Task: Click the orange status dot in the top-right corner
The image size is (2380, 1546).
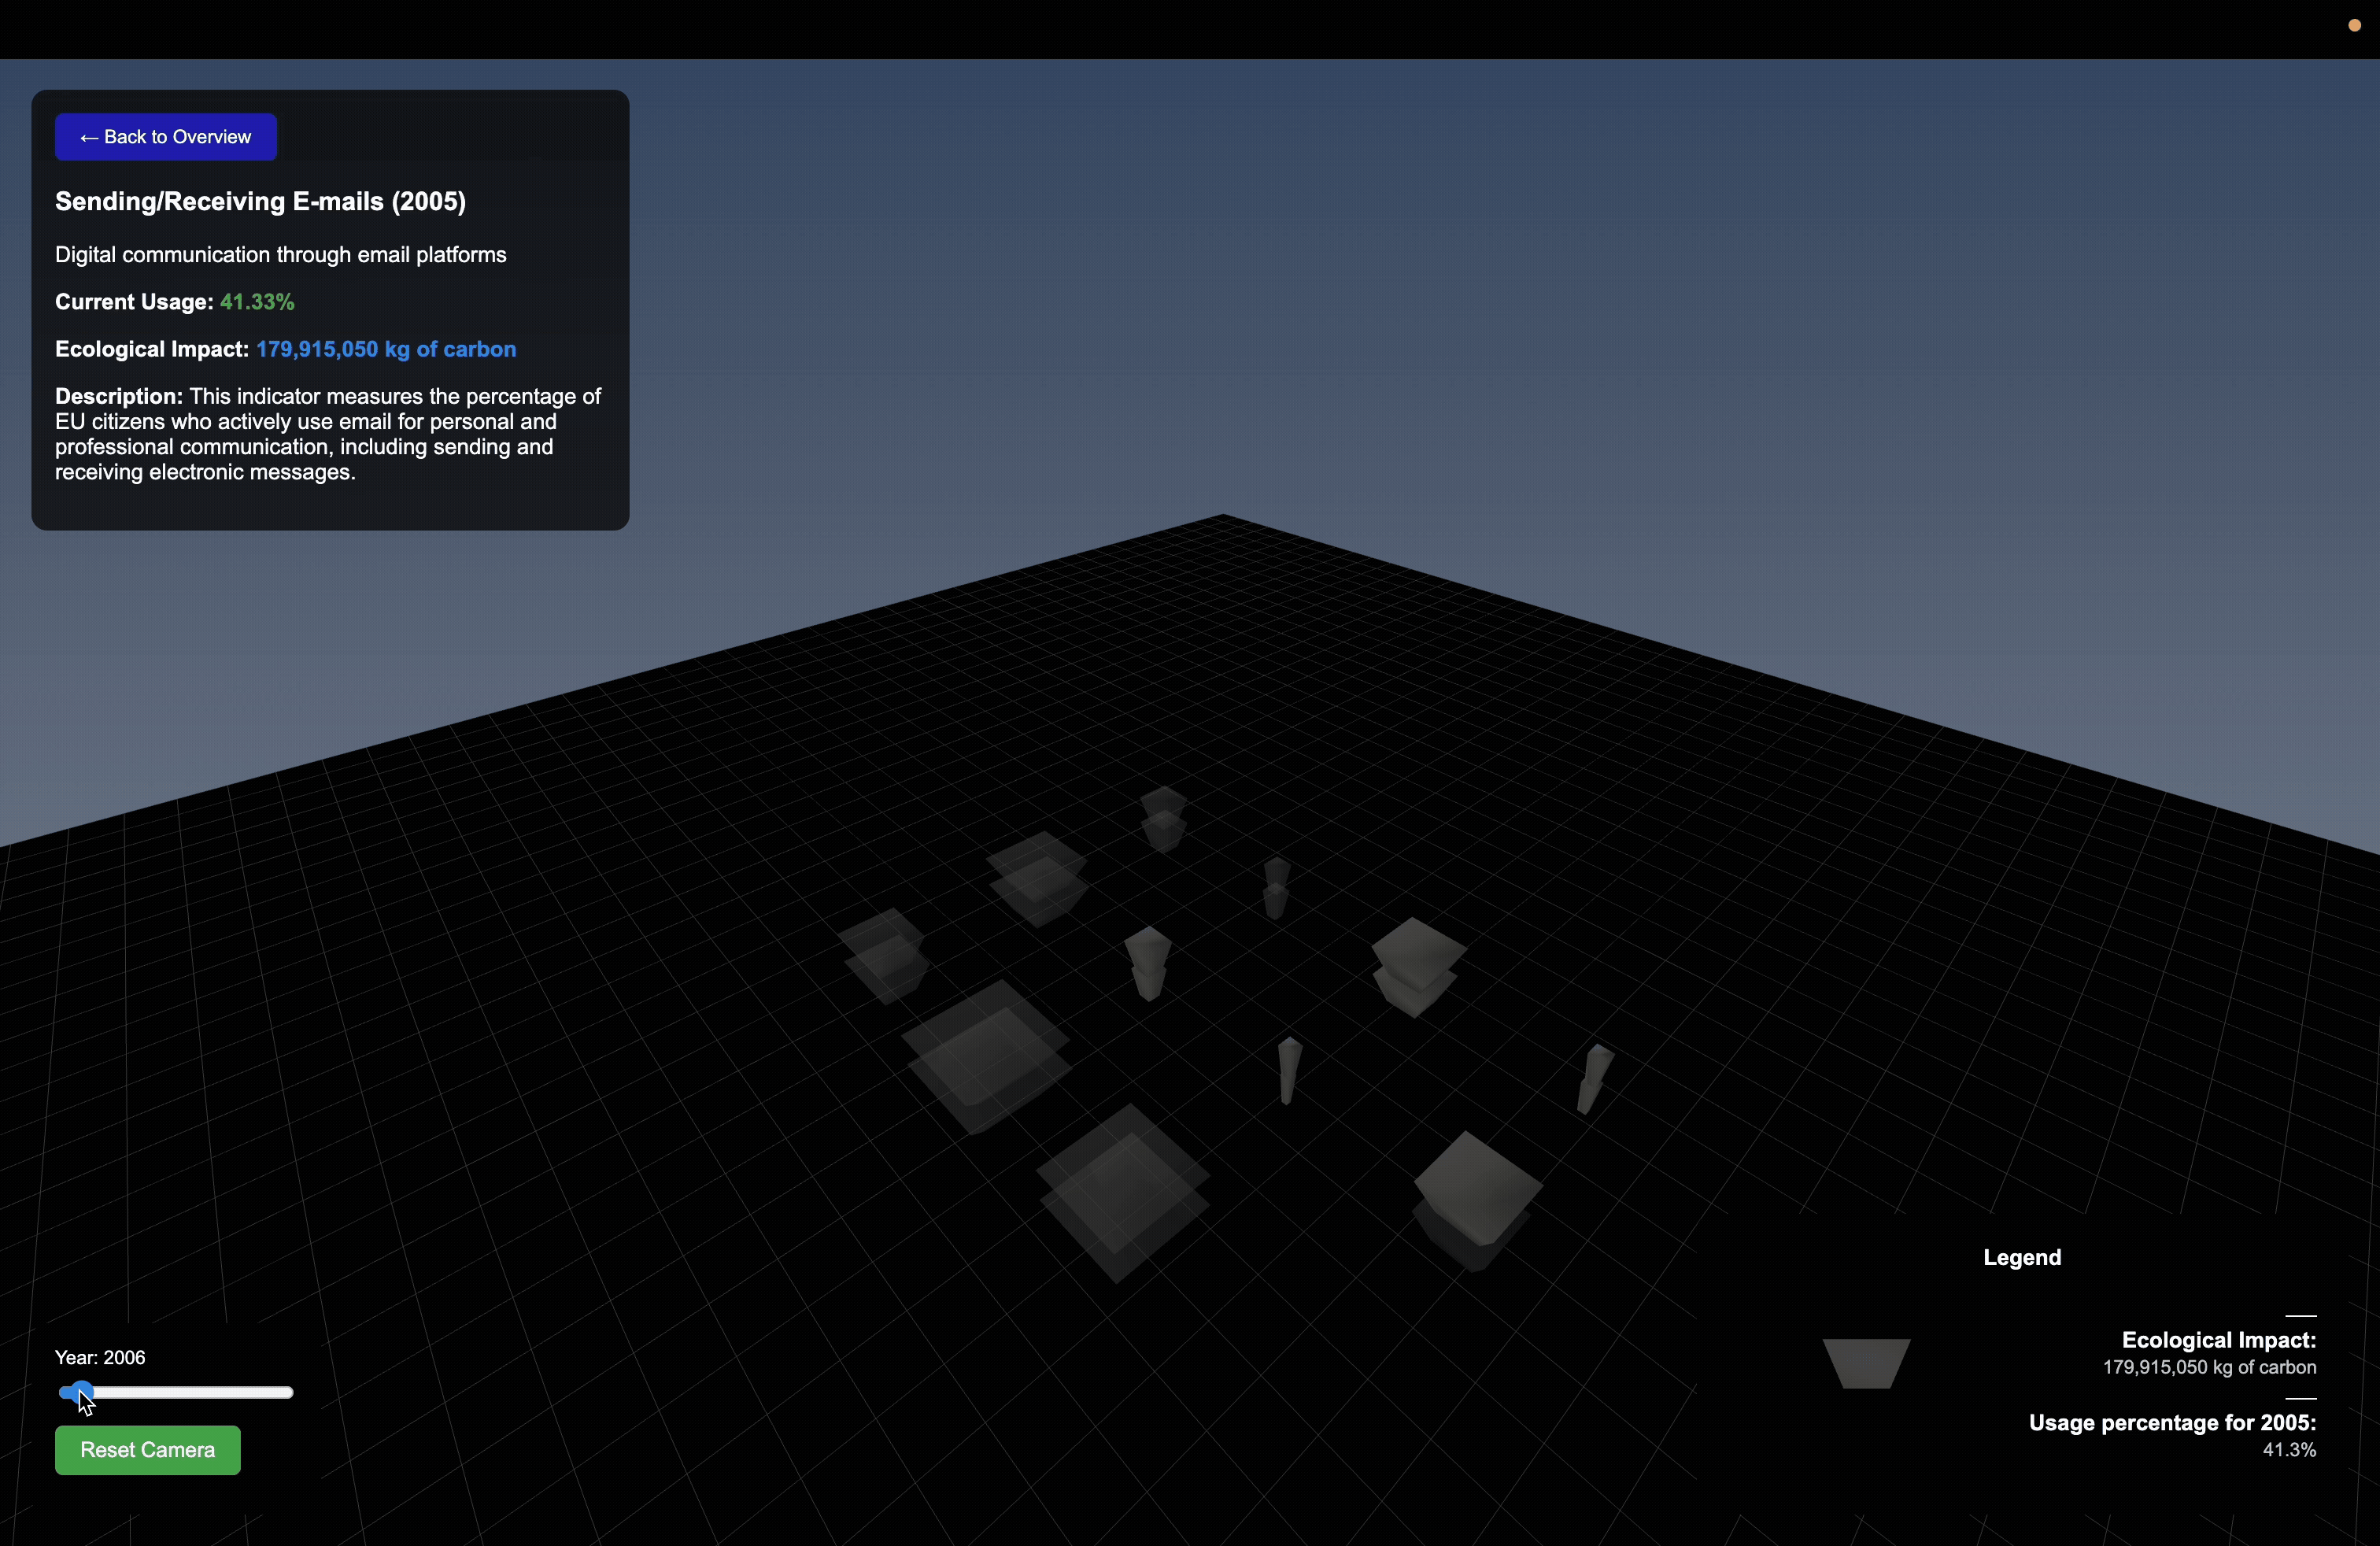Action: (x=2353, y=26)
